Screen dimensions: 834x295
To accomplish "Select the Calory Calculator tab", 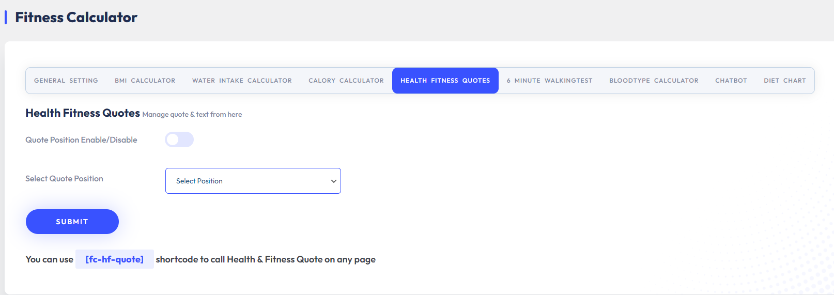I will 346,81.
